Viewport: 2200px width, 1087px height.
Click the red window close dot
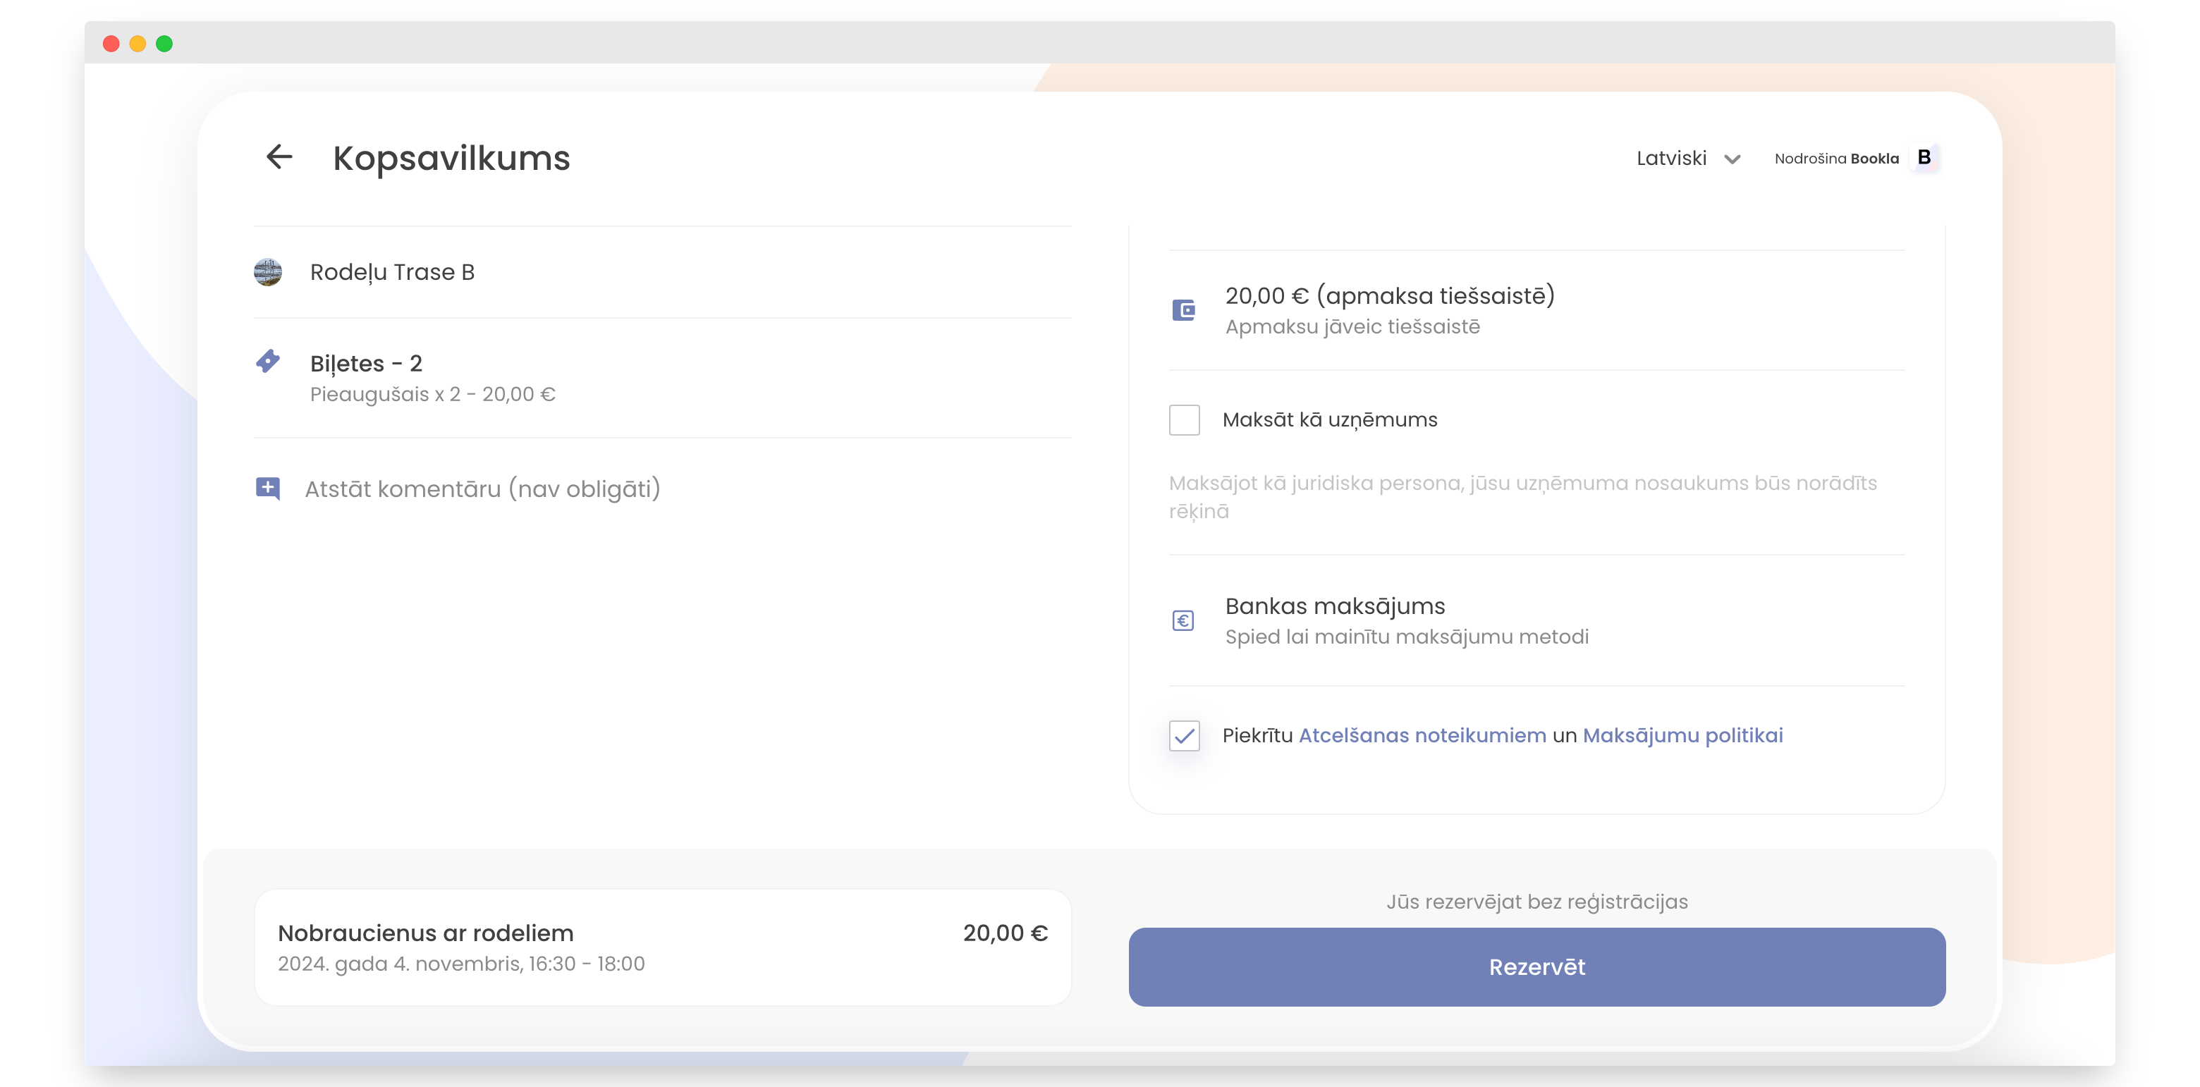tap(111, 44)
